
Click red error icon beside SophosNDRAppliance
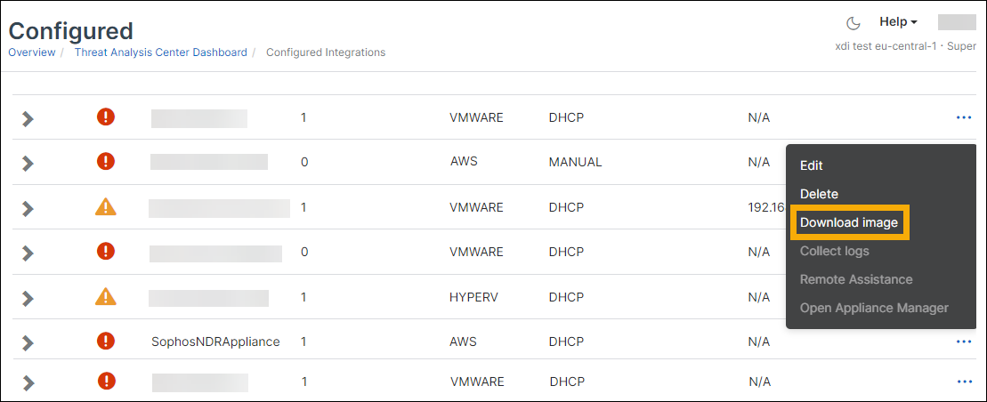click(106, 341)
